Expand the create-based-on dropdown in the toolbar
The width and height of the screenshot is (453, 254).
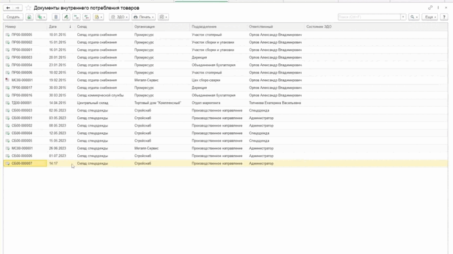(x=41, y=17)
